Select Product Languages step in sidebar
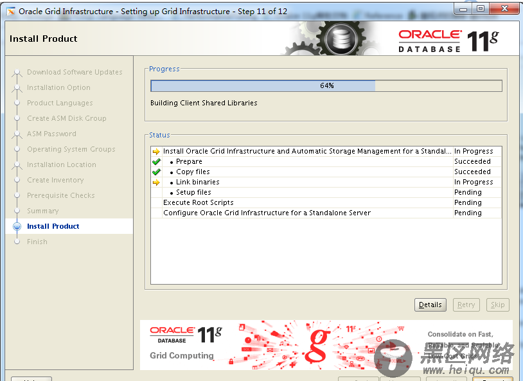The image size is (523, 381). click(x=60, y=103)
